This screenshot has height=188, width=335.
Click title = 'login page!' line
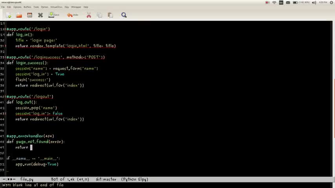coord(36,40)
